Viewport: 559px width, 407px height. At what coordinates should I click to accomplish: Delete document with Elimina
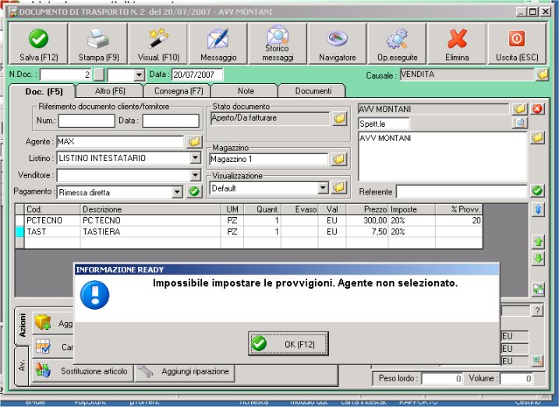coord(457,44)
